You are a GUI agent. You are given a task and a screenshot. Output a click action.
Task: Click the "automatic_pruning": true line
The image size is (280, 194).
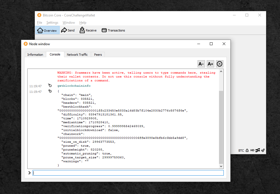pyautogui.click(x=86, y=154)
